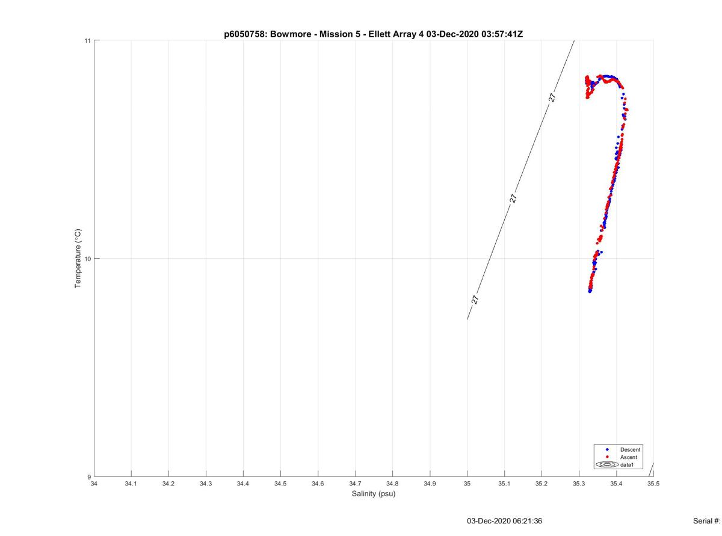Image resolution: width=722 pixels, height=536 pixels.
Task: Click the x-axis tick label '34'
Action: (94, 483)
